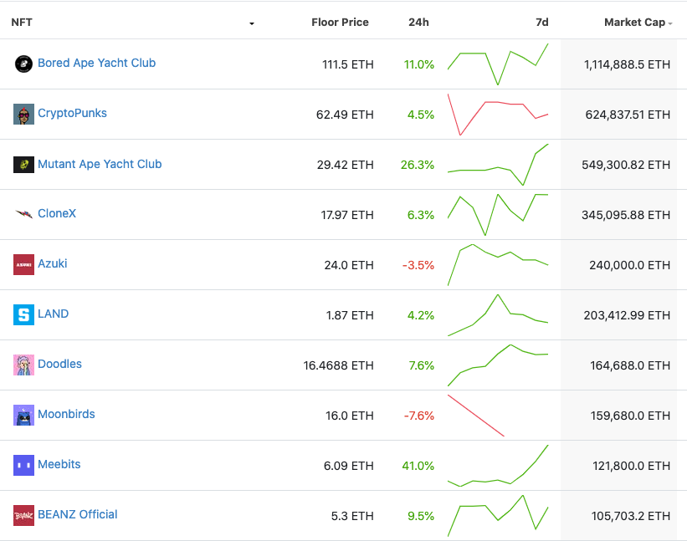The height and width of the screenshot is (541, 687).
Task: Click the 29.42 ETH floor price
Action: pos(346,165)
